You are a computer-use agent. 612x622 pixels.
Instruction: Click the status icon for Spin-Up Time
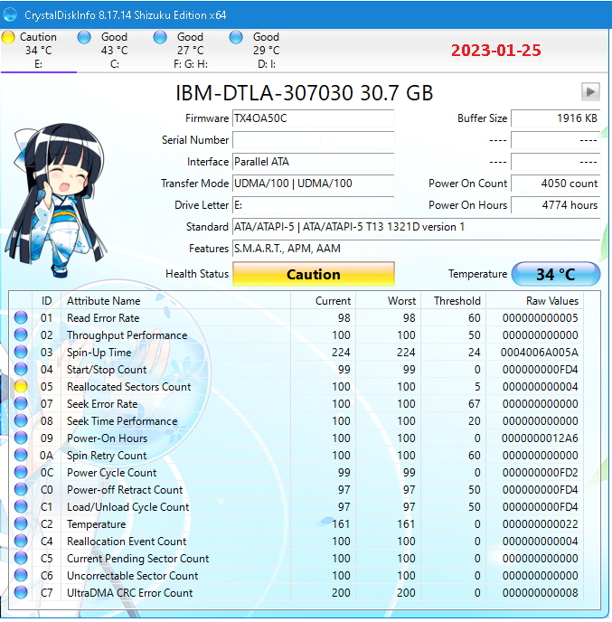coord(21,352)
